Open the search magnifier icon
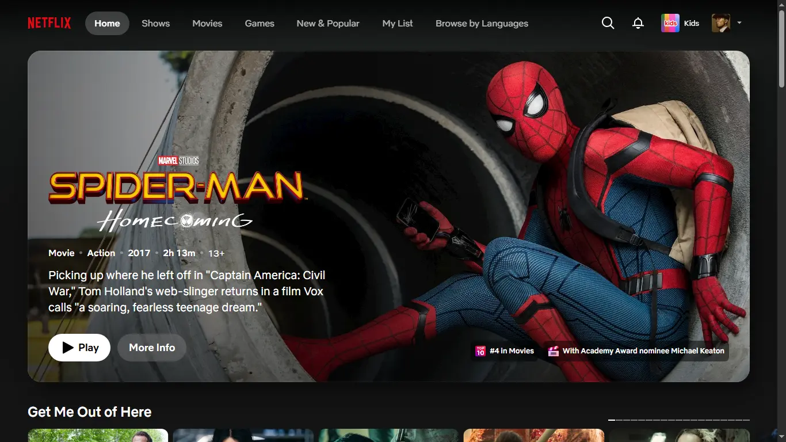786x442 pixels. coord(608,23)
